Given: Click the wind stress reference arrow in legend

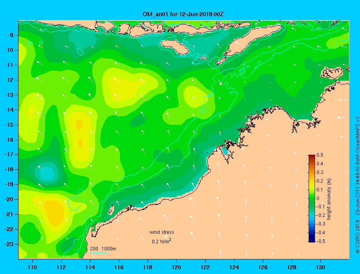Looking at the screenshot, I should click(162, 237).
